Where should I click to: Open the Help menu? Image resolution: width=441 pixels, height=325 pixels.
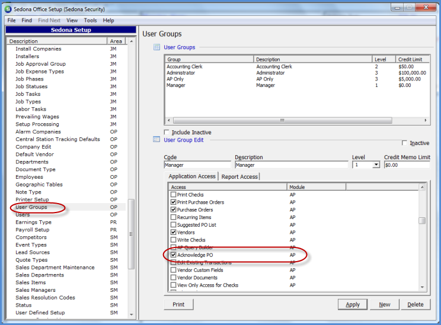point(108,20)
